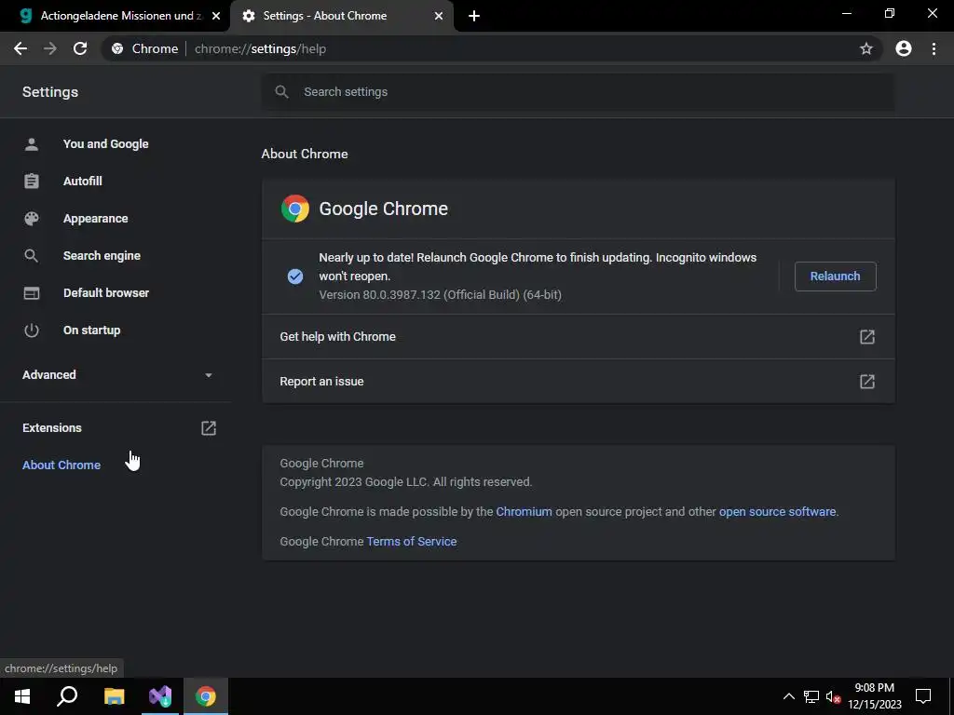Select Default browser in sidebar
Viewport: 954px width, 715px height.
pos(106,293)
